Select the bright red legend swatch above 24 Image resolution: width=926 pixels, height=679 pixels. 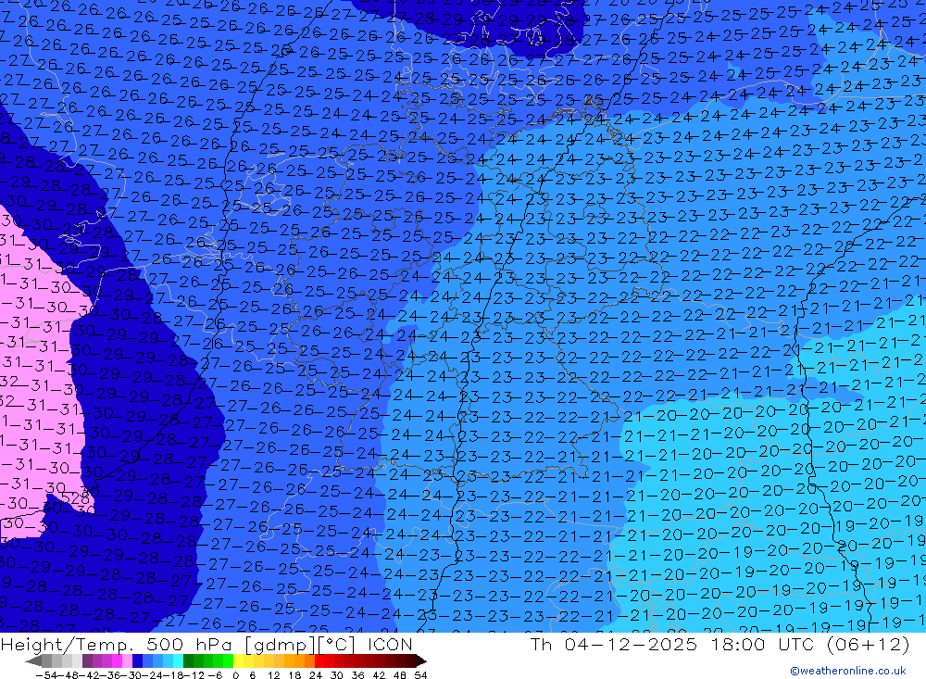click(x=319, y=660)
